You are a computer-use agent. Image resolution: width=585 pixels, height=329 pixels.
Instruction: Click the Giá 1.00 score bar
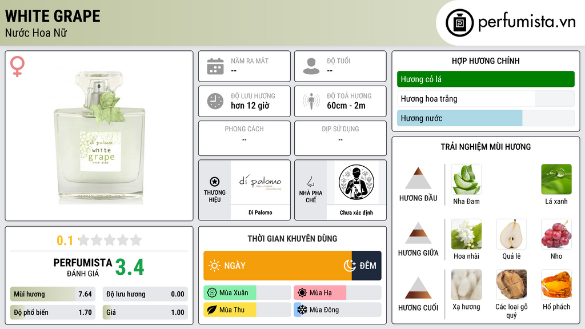pos(145,312)
